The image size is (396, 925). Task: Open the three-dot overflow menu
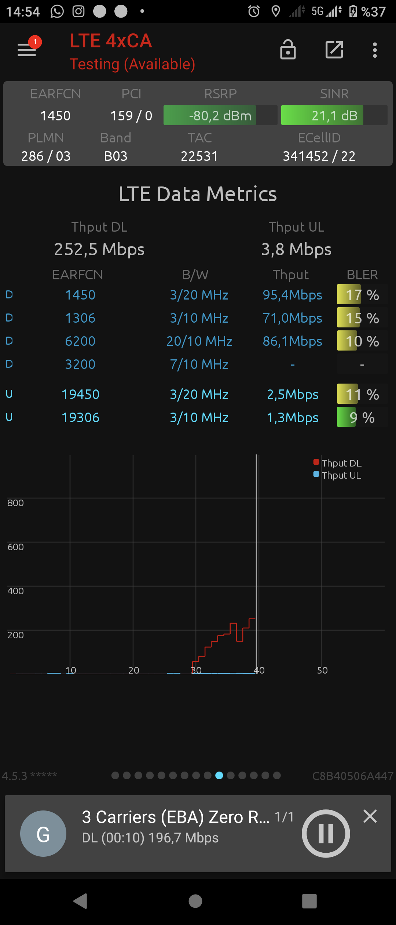click(375, 50)
